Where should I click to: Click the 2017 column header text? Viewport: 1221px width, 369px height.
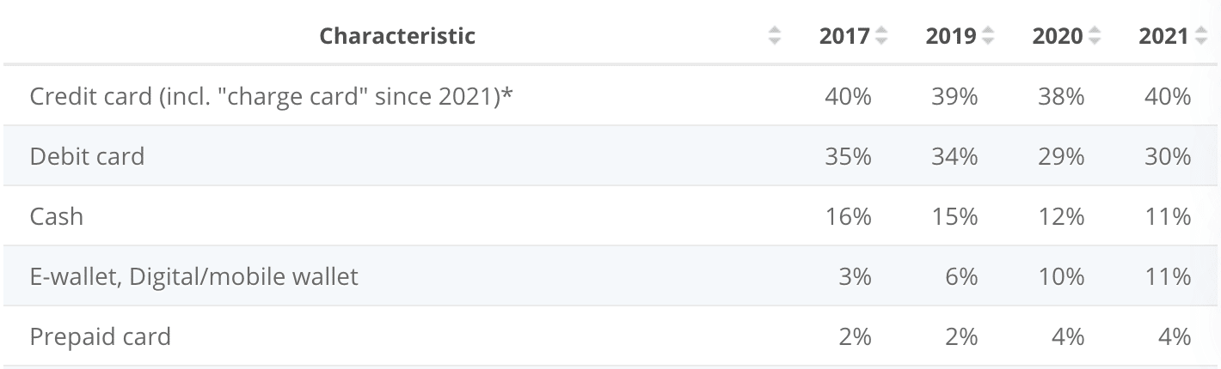pyautogui.click(x=844, y=36)
